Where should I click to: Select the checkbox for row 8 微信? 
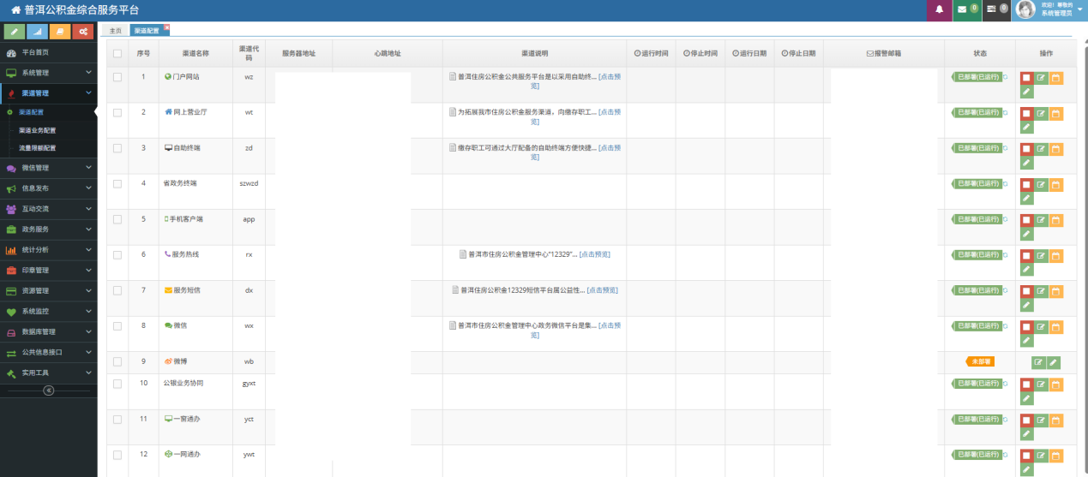point(117,326)
